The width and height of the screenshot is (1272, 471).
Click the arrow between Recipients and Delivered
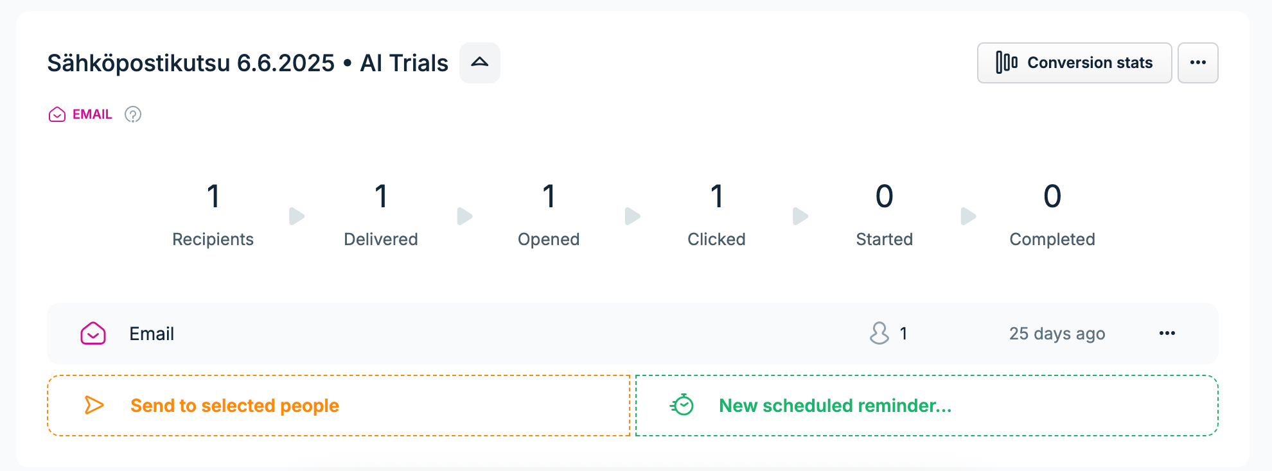(x=297, y=216)
